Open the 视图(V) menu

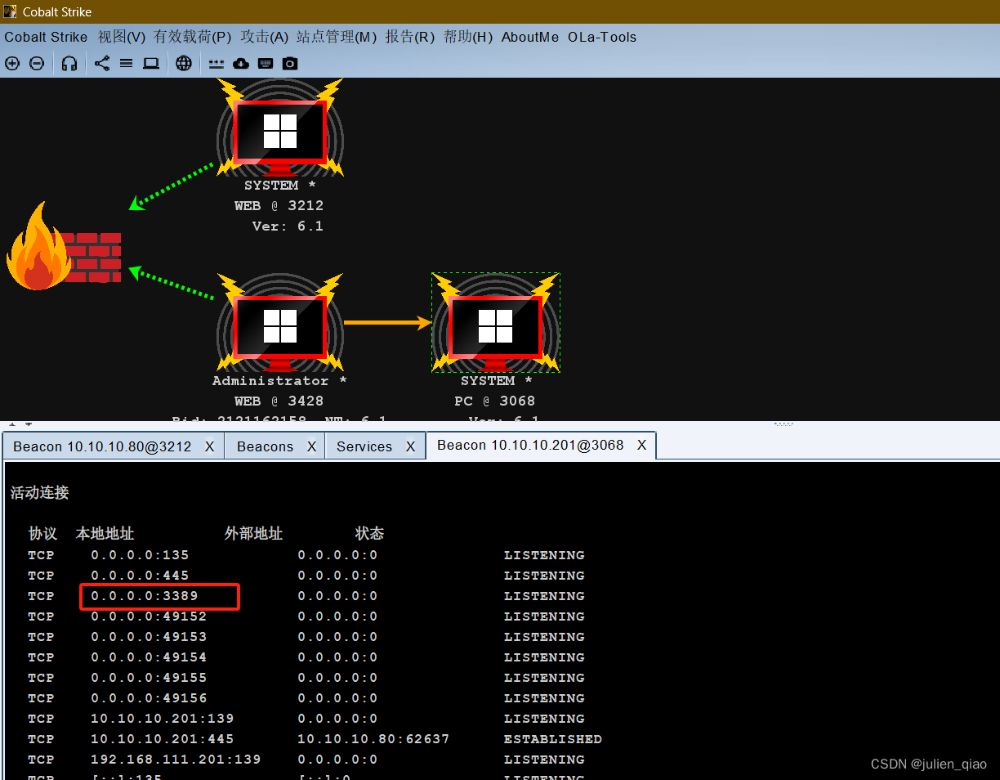[x=122, y=37]
